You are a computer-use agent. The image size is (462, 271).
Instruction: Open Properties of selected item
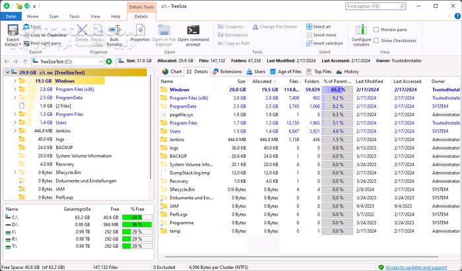(140, 33)
